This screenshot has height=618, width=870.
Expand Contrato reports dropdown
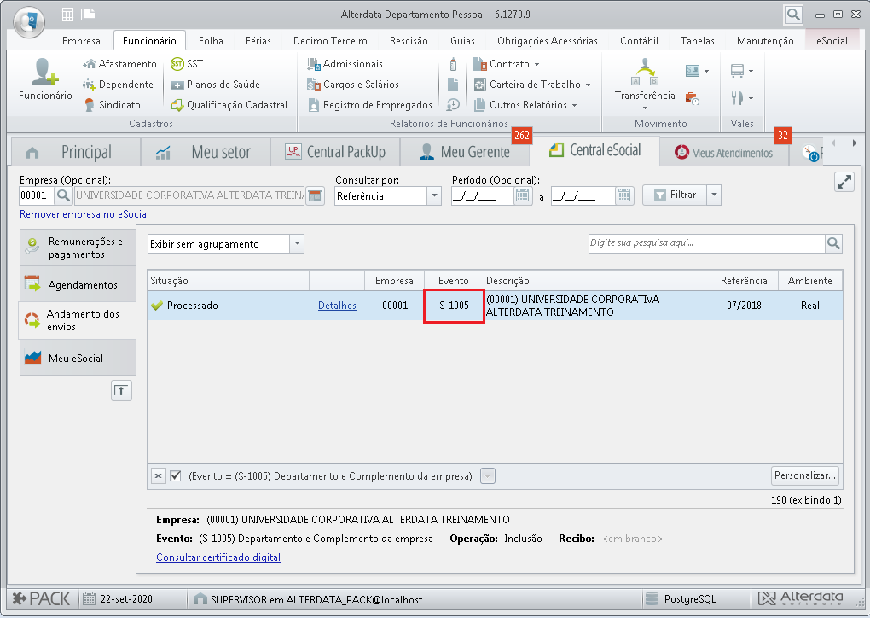coord(536,64)
